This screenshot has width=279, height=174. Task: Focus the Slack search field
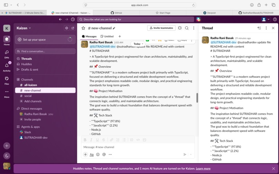(x=136, y=19)
